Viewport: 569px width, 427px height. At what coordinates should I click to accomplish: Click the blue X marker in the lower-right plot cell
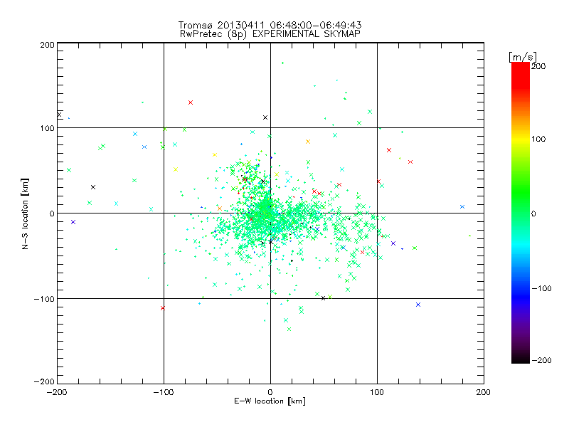418,305
